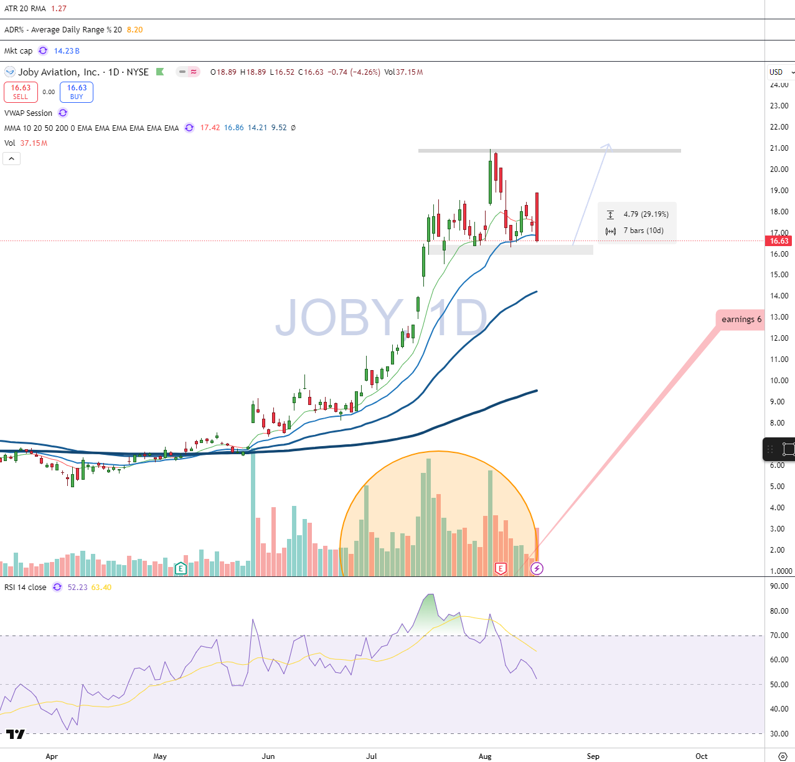The height and width of the screenshot is (762, 795).
Task: Open the USD currency dropdown
Action: click(781, 72)
